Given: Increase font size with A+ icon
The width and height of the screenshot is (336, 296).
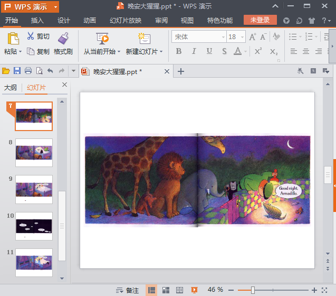Looking at the screenshot, I should click(253, 36).
